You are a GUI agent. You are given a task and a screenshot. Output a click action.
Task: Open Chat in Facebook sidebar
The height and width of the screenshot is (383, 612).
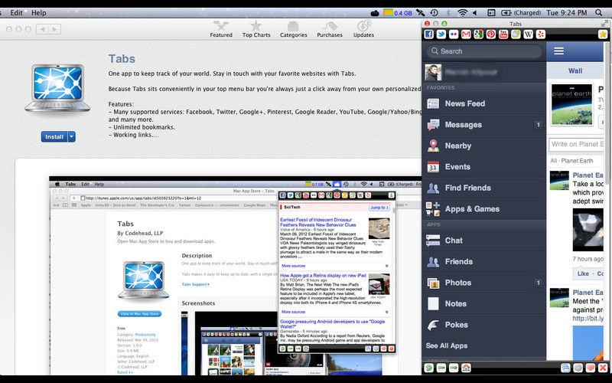(x=483, y=241)
